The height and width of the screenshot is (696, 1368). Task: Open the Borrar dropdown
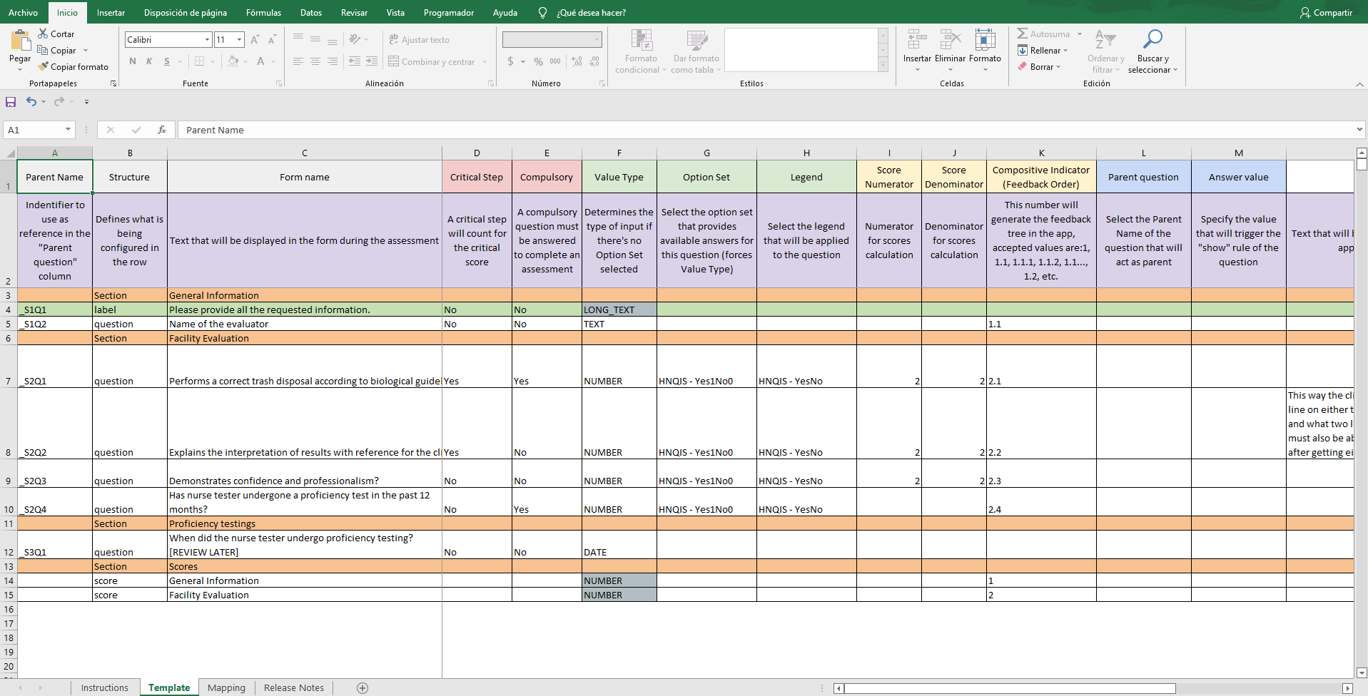[1039, 66]
